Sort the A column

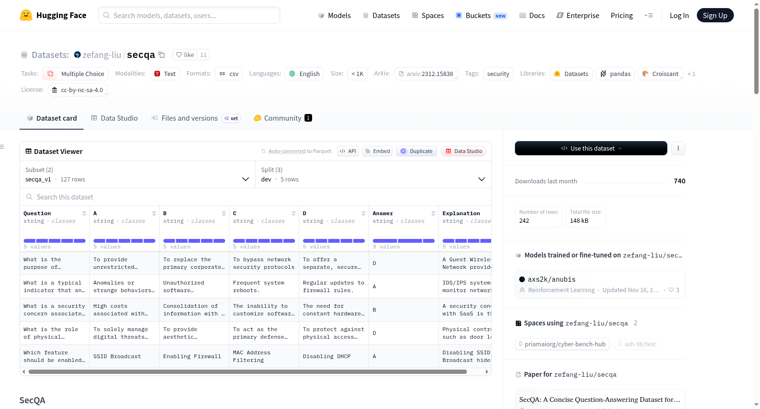tap(154, 213)
